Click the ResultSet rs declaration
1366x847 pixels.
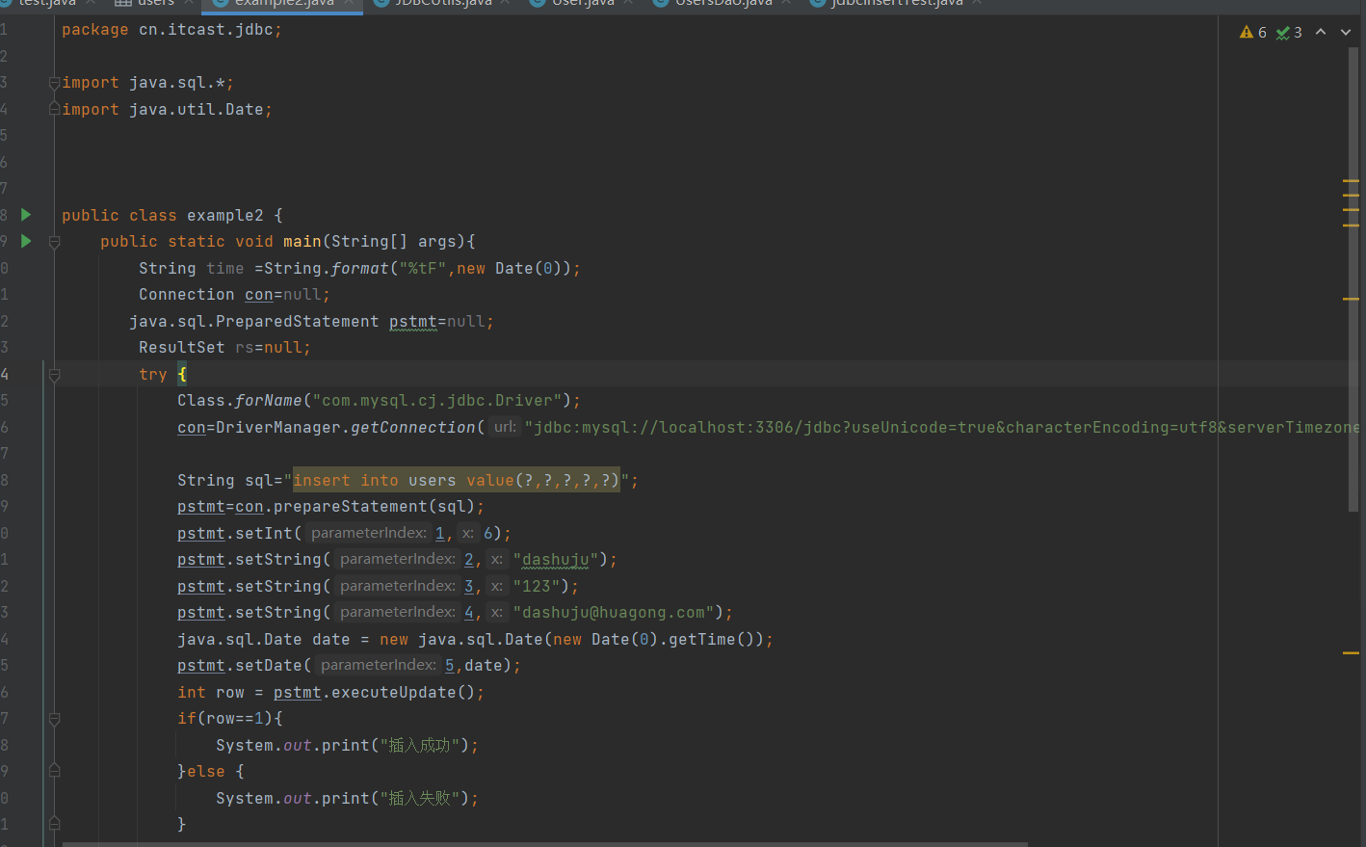click(x=224, y=348)
